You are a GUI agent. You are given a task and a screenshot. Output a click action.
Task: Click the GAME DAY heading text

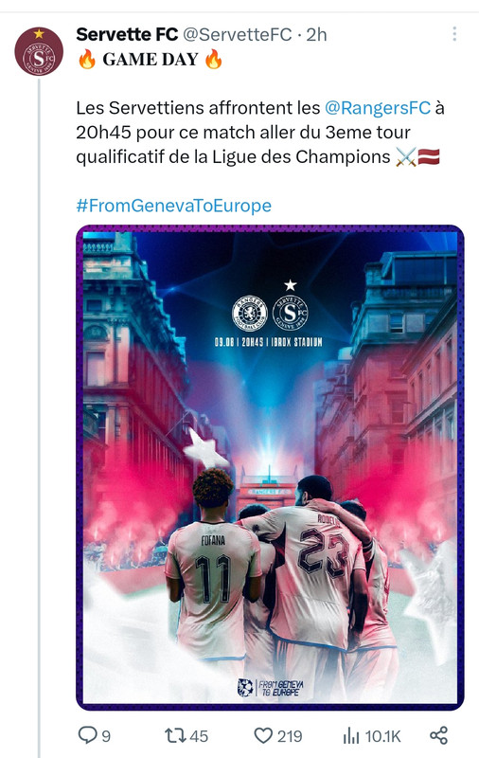[151, 60]
